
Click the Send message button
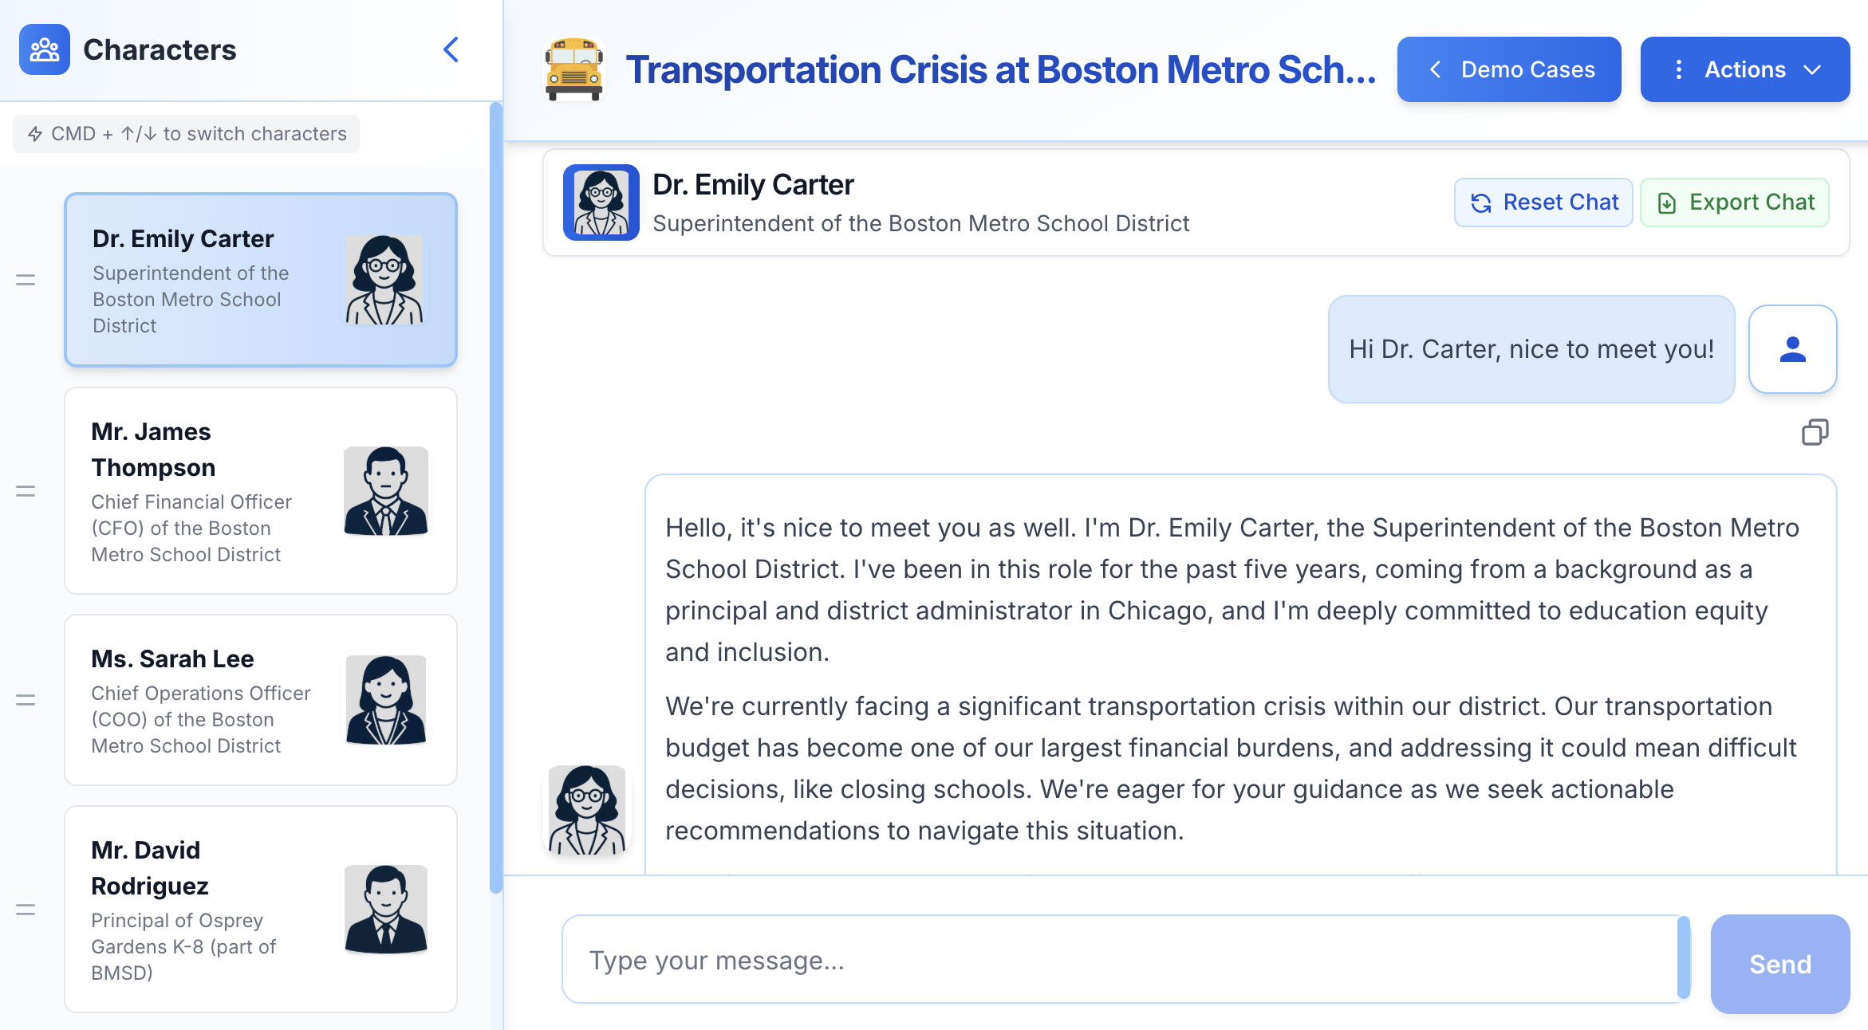1779,964
